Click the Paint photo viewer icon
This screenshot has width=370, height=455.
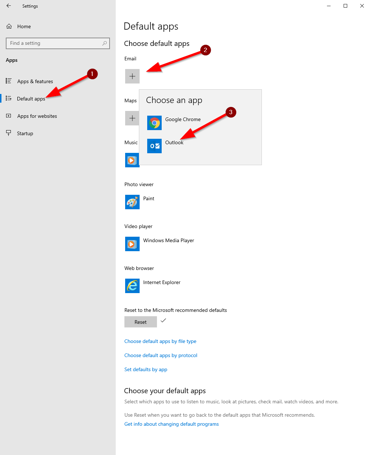tap(132, 202)
